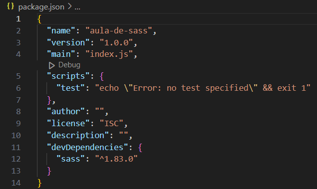This screenshot has width=317, height=189.
Task: Click the empty string after "description"
Action: coord(123,134)
